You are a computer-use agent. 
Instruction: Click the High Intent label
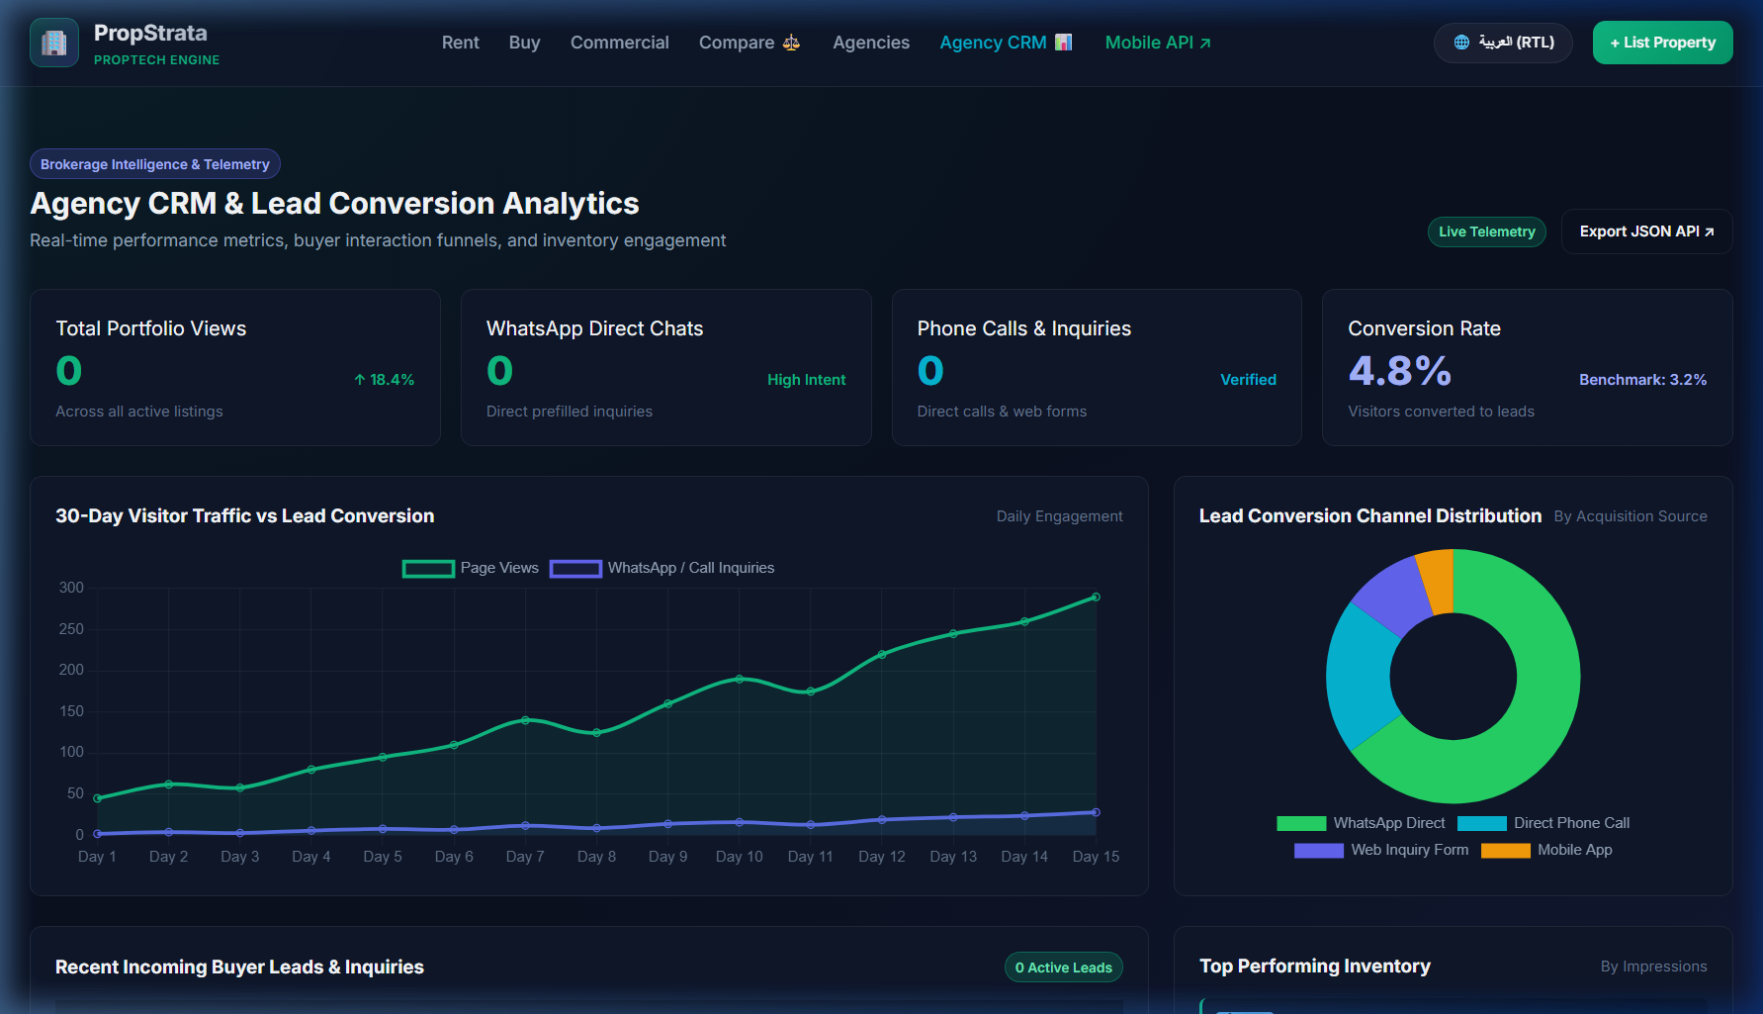[x=806, y=380]
